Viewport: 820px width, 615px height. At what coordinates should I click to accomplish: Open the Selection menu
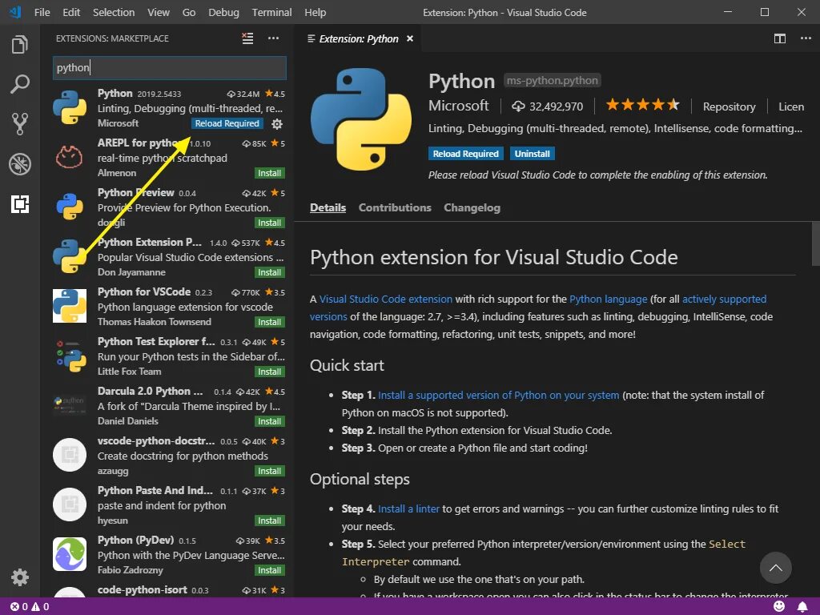pos(114,12)
